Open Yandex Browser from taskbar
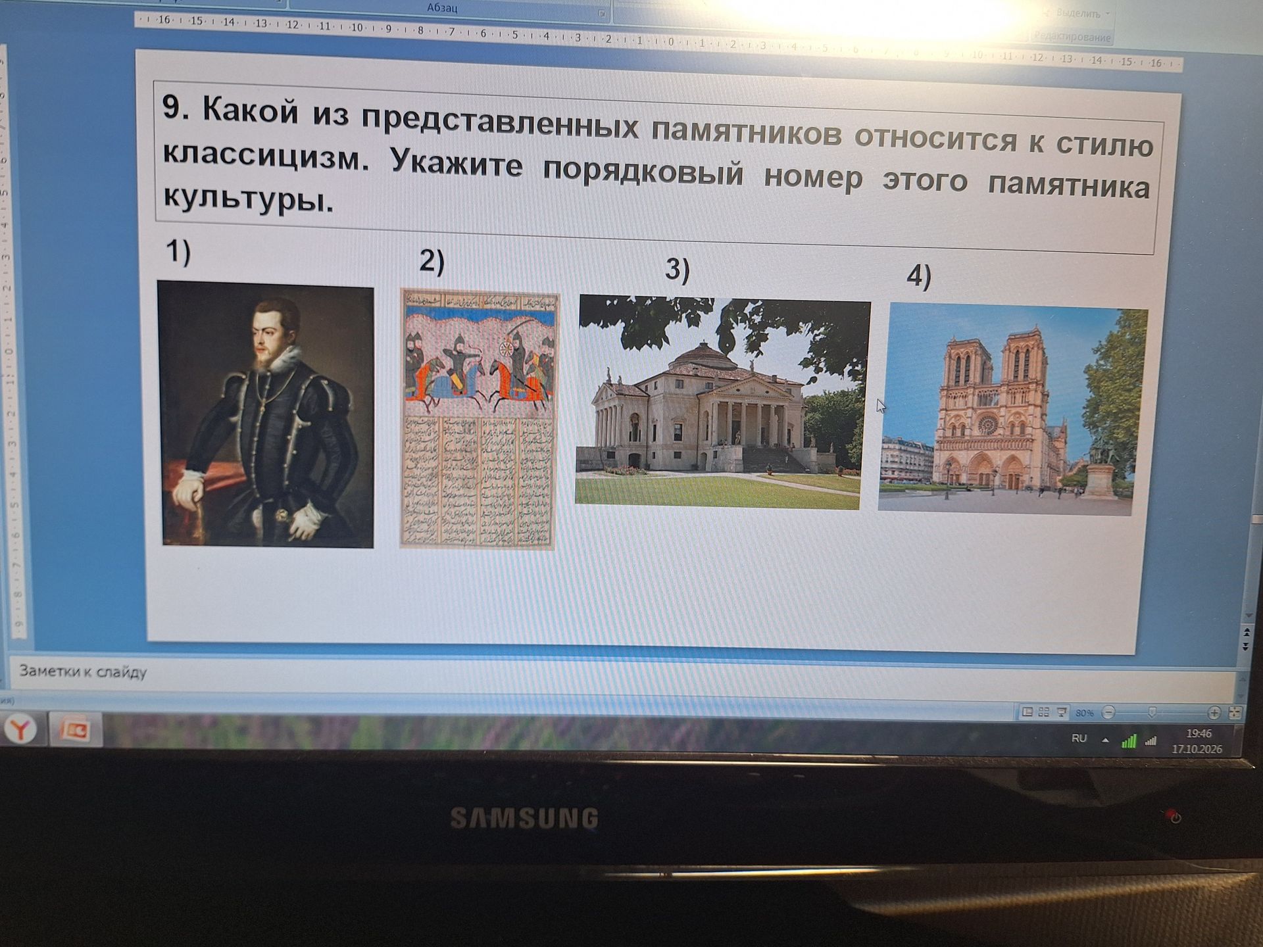The width and height of the screenshot is (1263, 947). coord(21,729)
